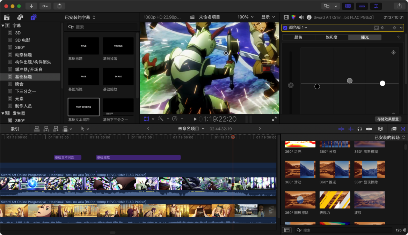The image size is (408, 235).
Task: Toggle timeline snapping
Action: click(x=369, y=129)
